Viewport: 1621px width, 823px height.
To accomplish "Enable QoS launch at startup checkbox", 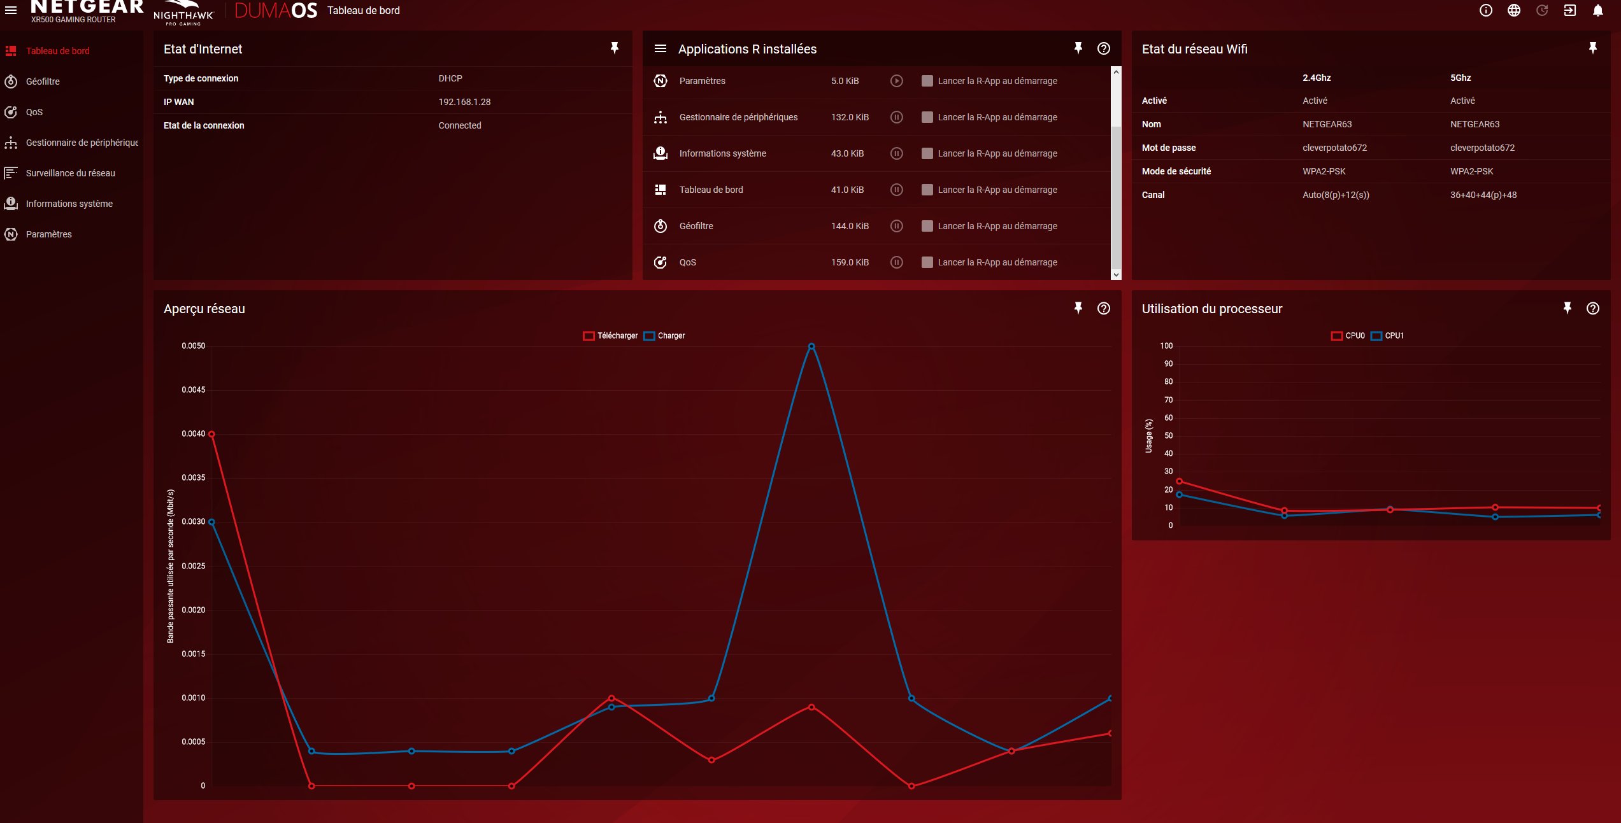I will coord(927,262).
